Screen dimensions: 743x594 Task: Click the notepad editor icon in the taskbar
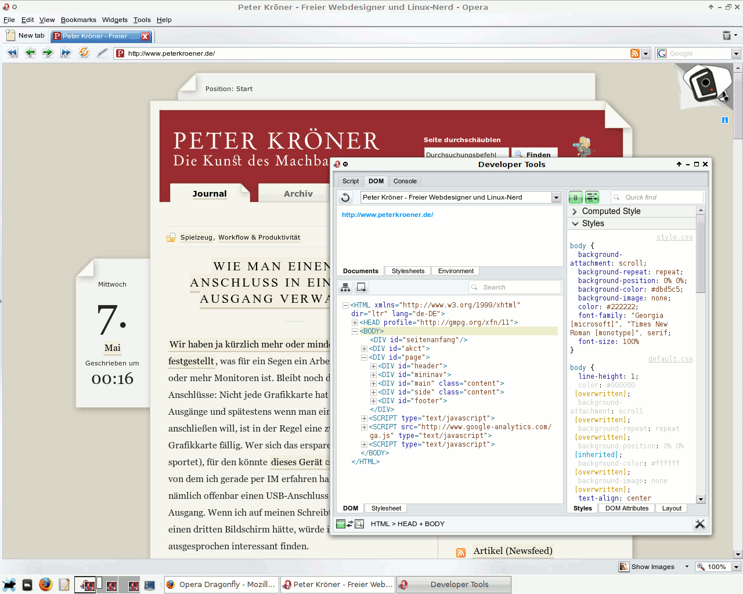click(x=64, y=585)
